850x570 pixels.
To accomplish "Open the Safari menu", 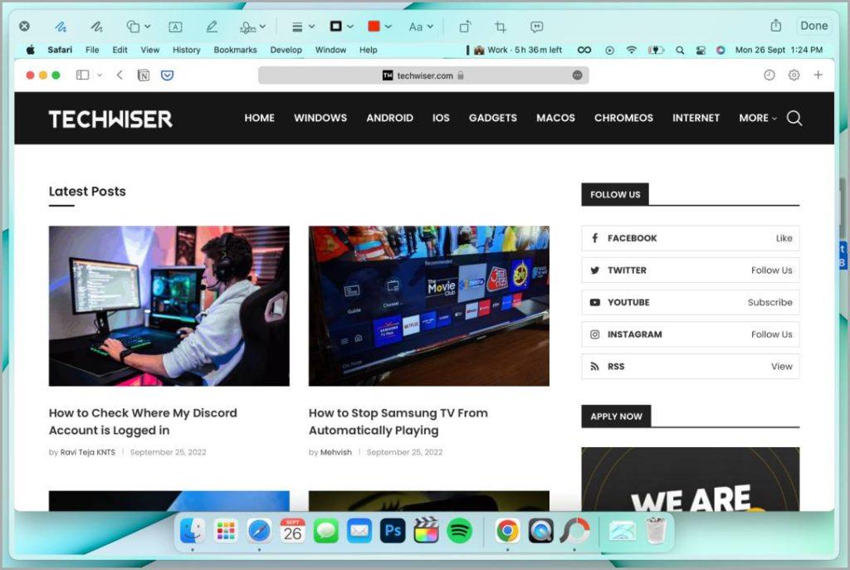I will (60, 50).
